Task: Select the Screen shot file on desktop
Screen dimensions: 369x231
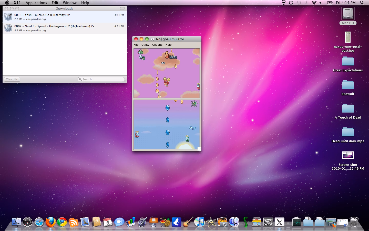Action: point(348,161)
